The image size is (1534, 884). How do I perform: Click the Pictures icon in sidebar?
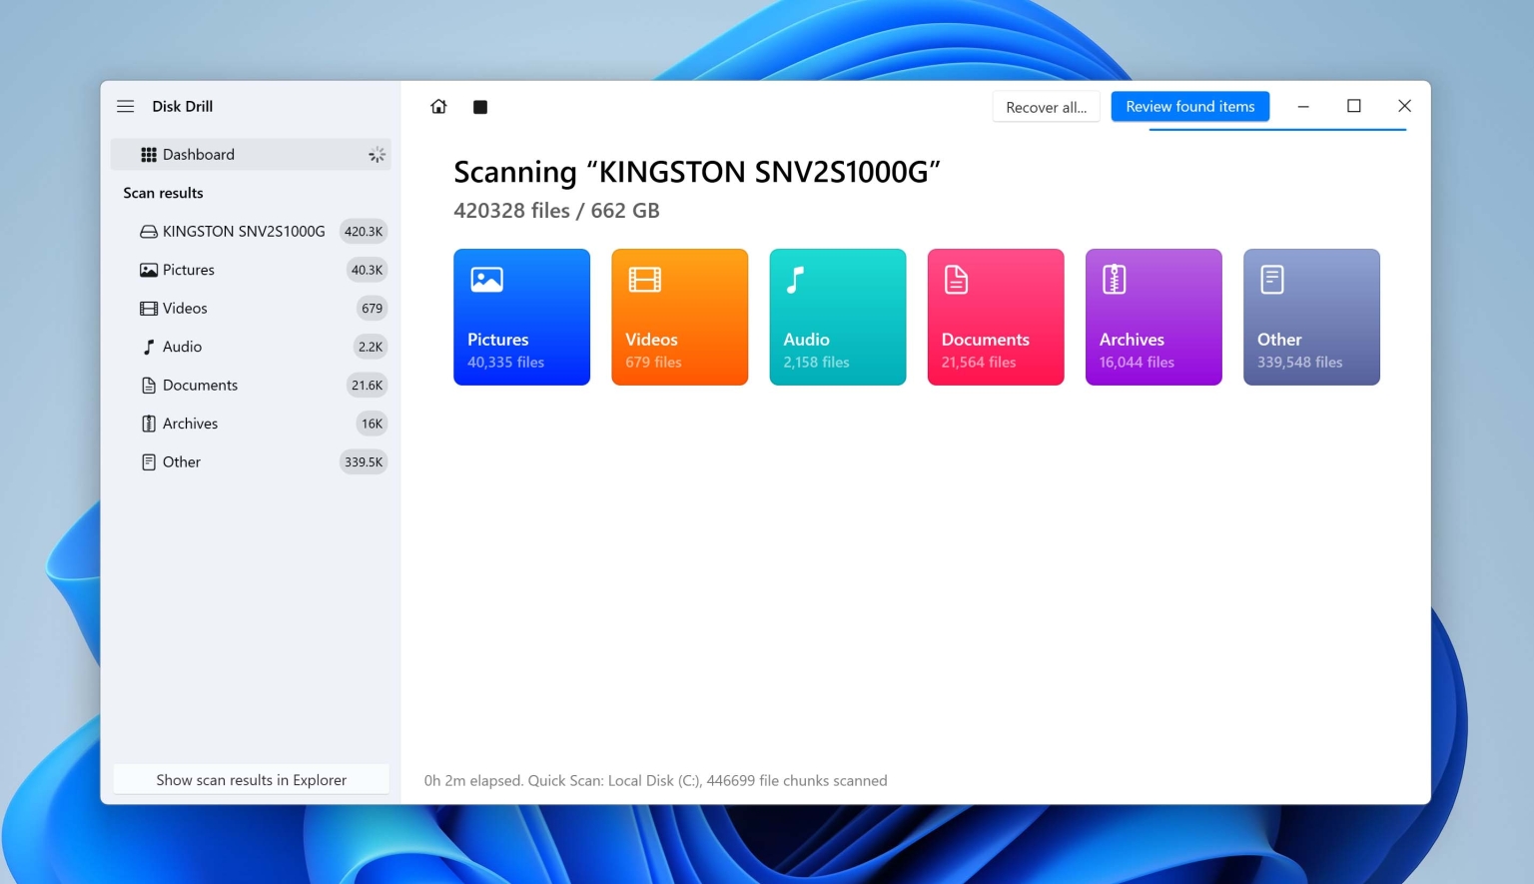tap(149, 270)
